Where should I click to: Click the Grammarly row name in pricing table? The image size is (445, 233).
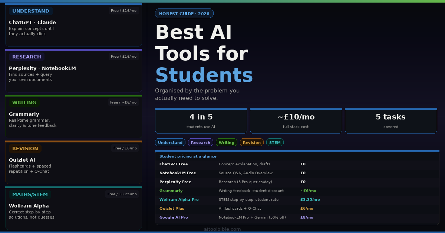point(171,191)
